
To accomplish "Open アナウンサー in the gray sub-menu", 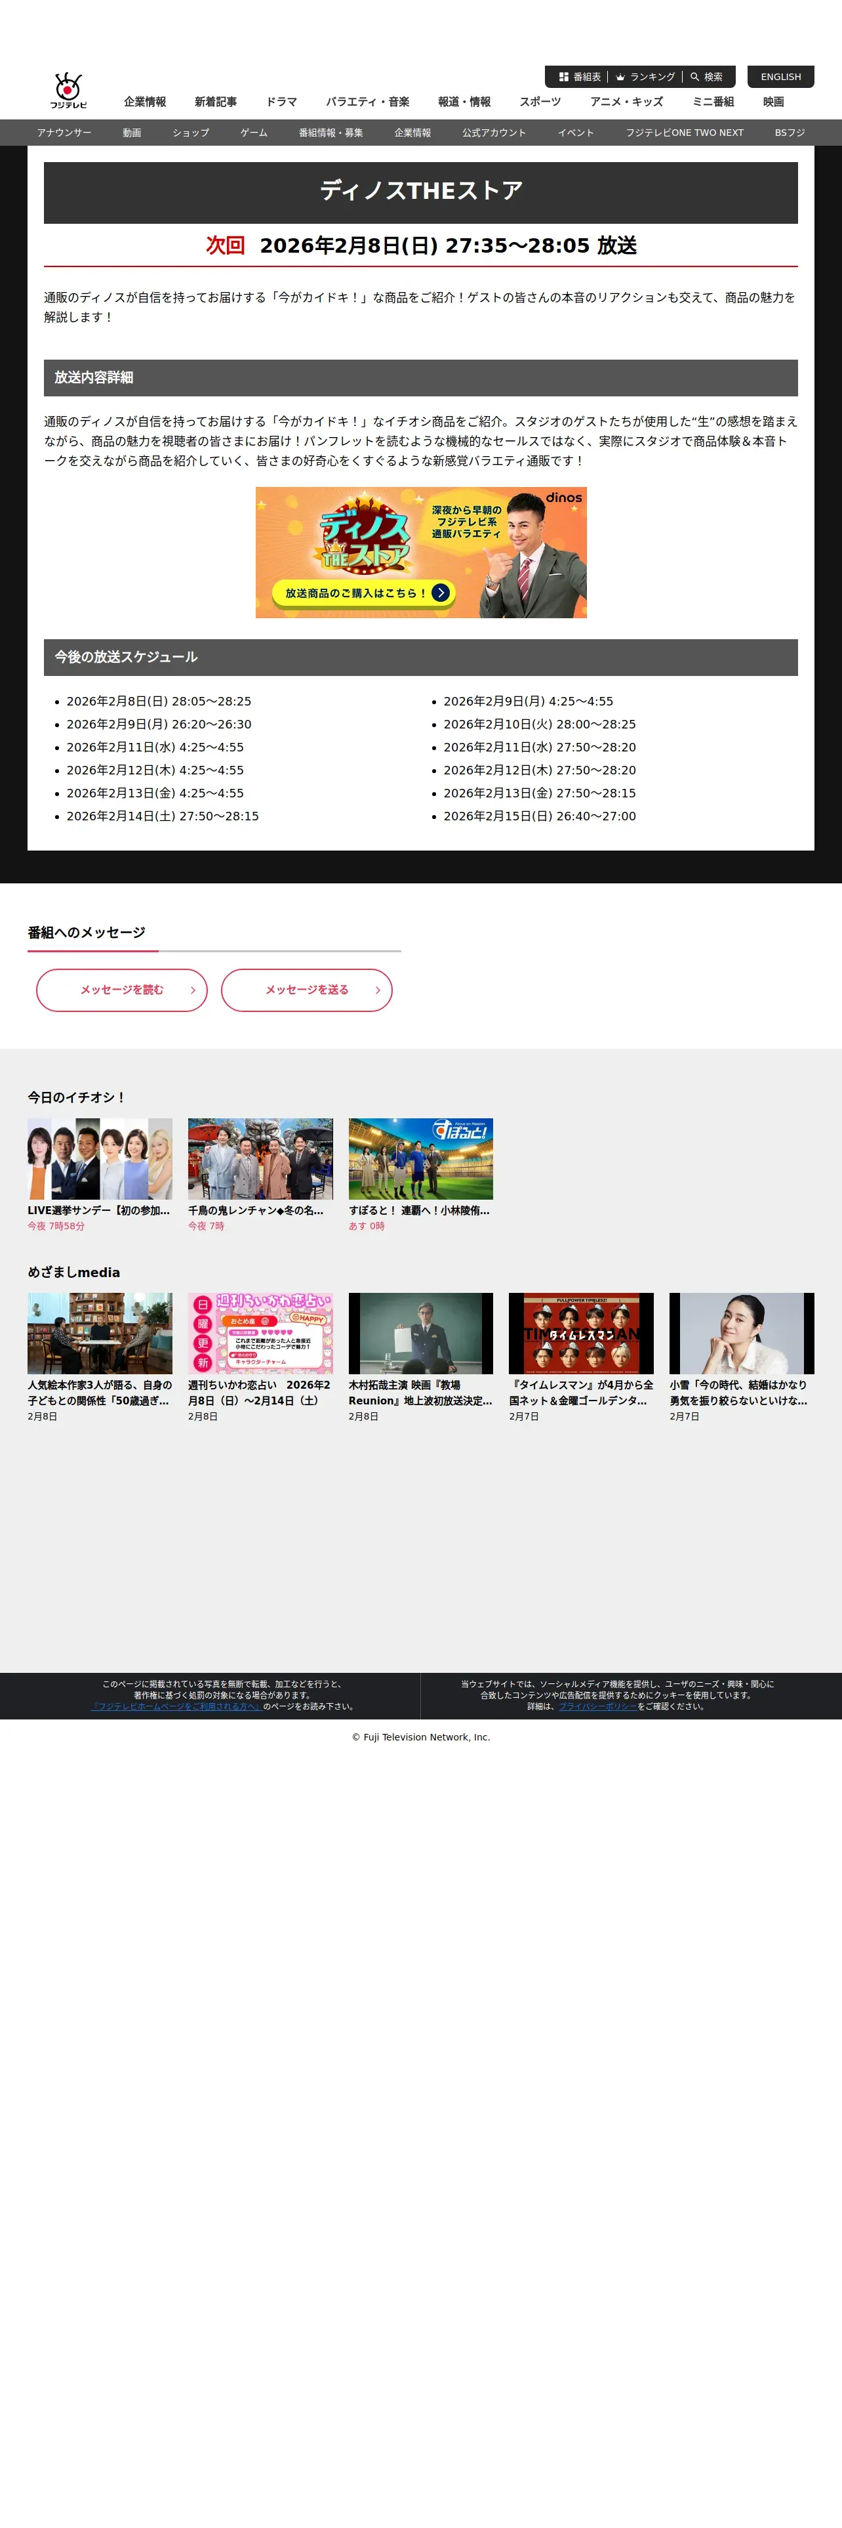I will click(64, 133).
